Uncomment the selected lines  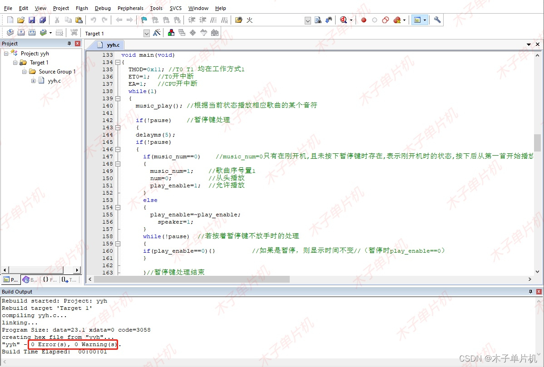click(225, 20)
